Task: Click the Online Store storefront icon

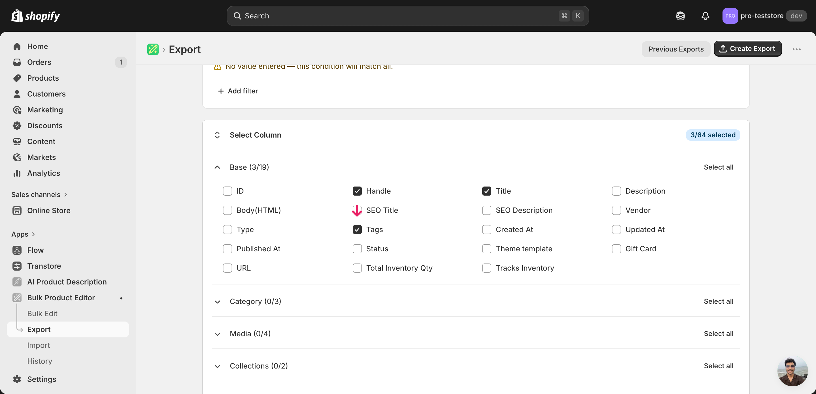Action: 17,210
